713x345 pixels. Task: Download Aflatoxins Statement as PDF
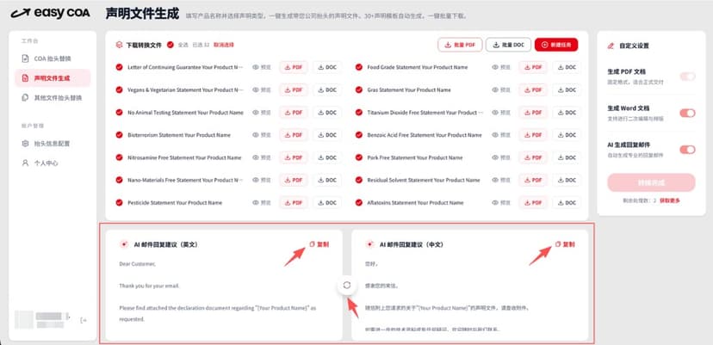tap(533, 203)
